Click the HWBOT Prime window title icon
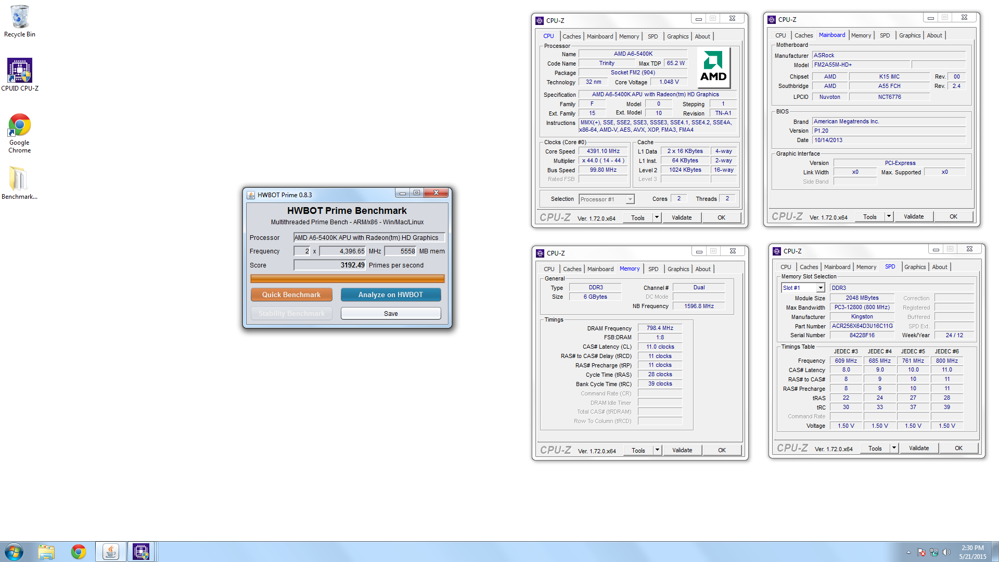 click(x=251, y=195)
